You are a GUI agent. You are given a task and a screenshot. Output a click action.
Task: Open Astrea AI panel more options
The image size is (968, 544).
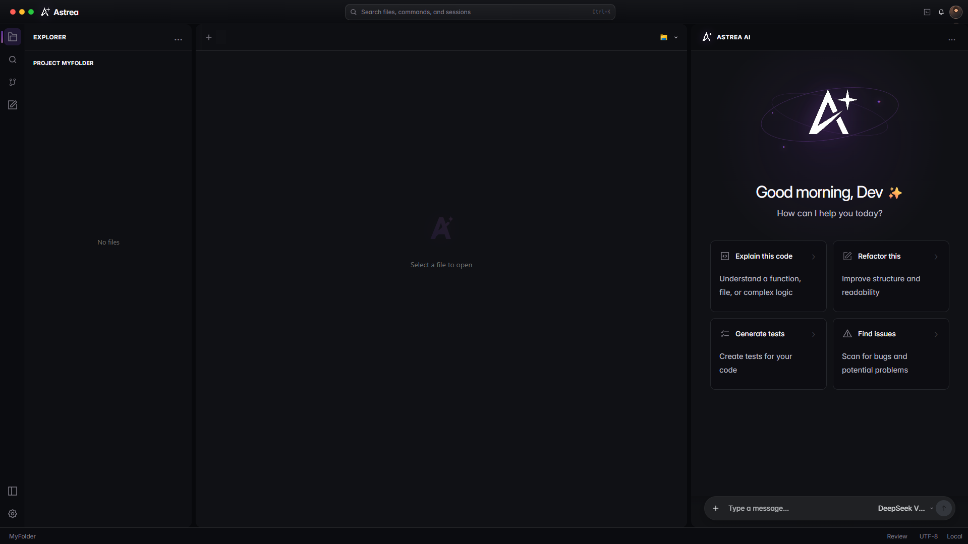952,39
